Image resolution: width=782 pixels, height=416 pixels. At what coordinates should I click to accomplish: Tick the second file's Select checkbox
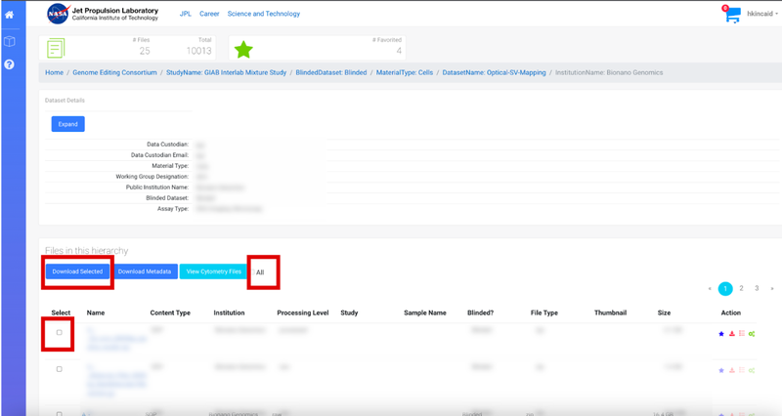click(59, 369)
